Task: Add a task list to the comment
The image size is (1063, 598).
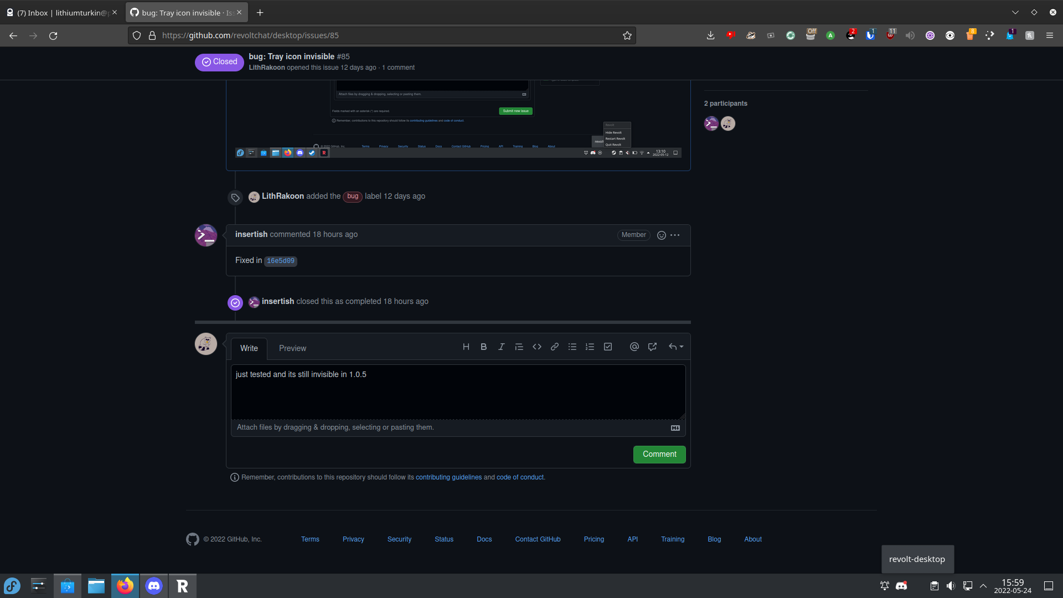Action: point(607,347)
